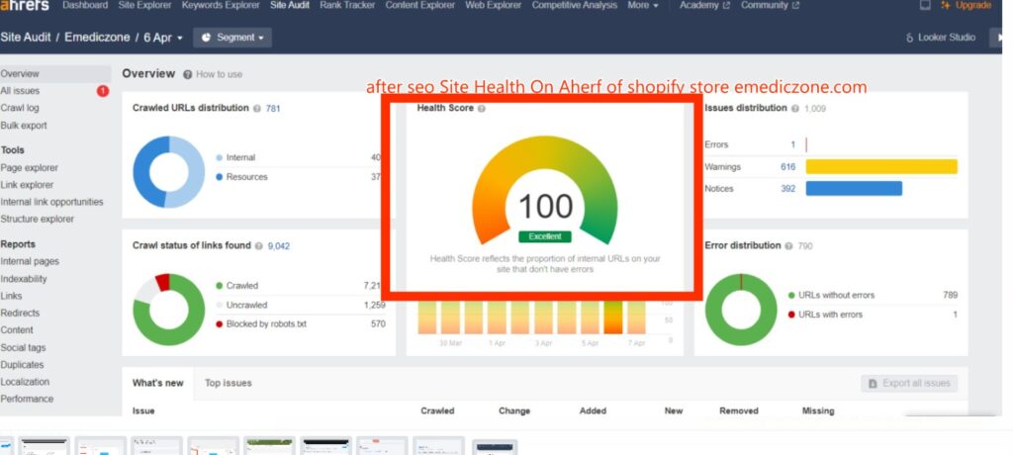
Task: Open the Segment dropdown
Action: pos(233,38)
